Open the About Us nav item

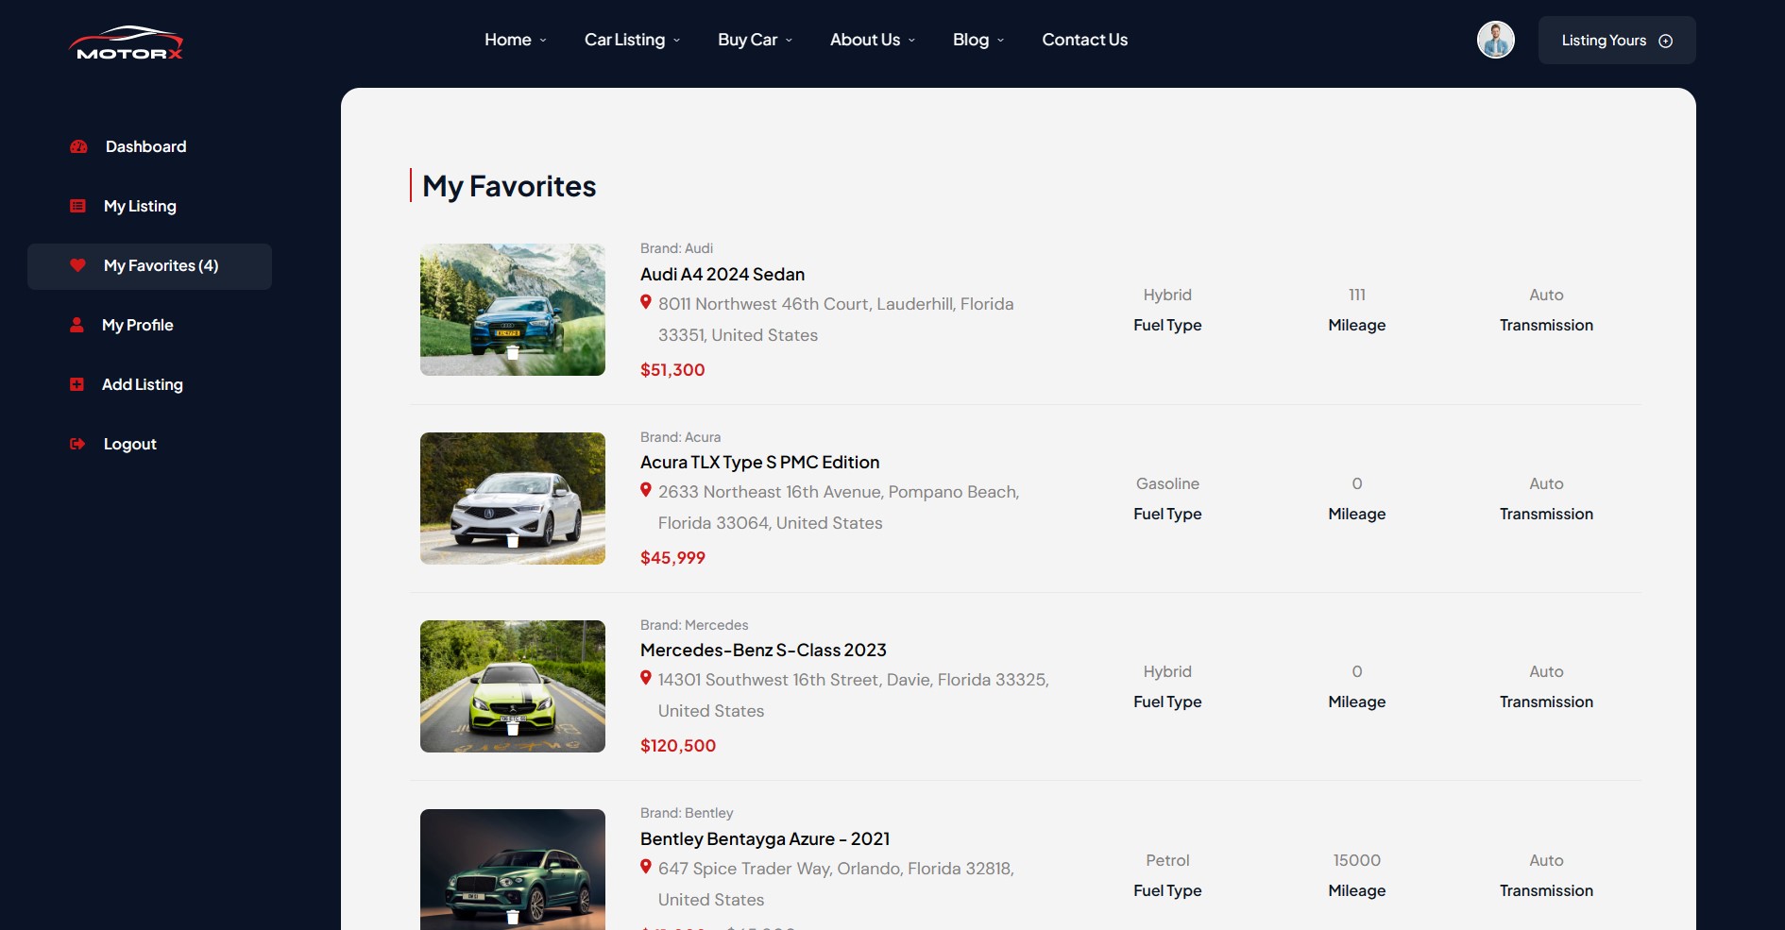tap(865, 40)
